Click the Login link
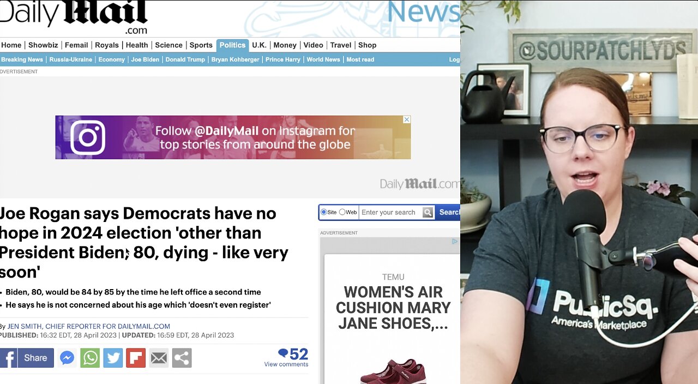 click(454, 59)
